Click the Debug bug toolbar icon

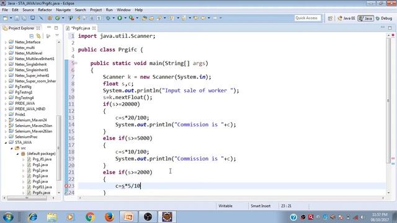pos(108,18)
